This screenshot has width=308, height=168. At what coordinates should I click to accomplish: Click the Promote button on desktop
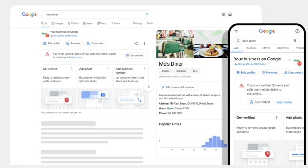coord(73,43)
